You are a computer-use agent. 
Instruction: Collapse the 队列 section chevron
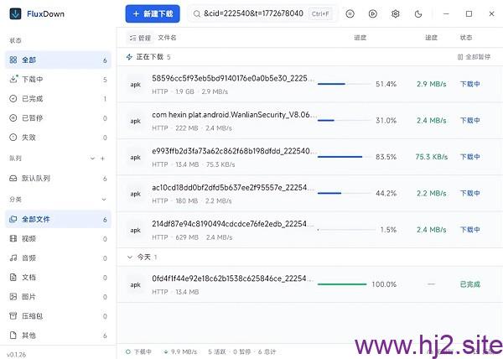pyautogui.click(x=92, y=159)
